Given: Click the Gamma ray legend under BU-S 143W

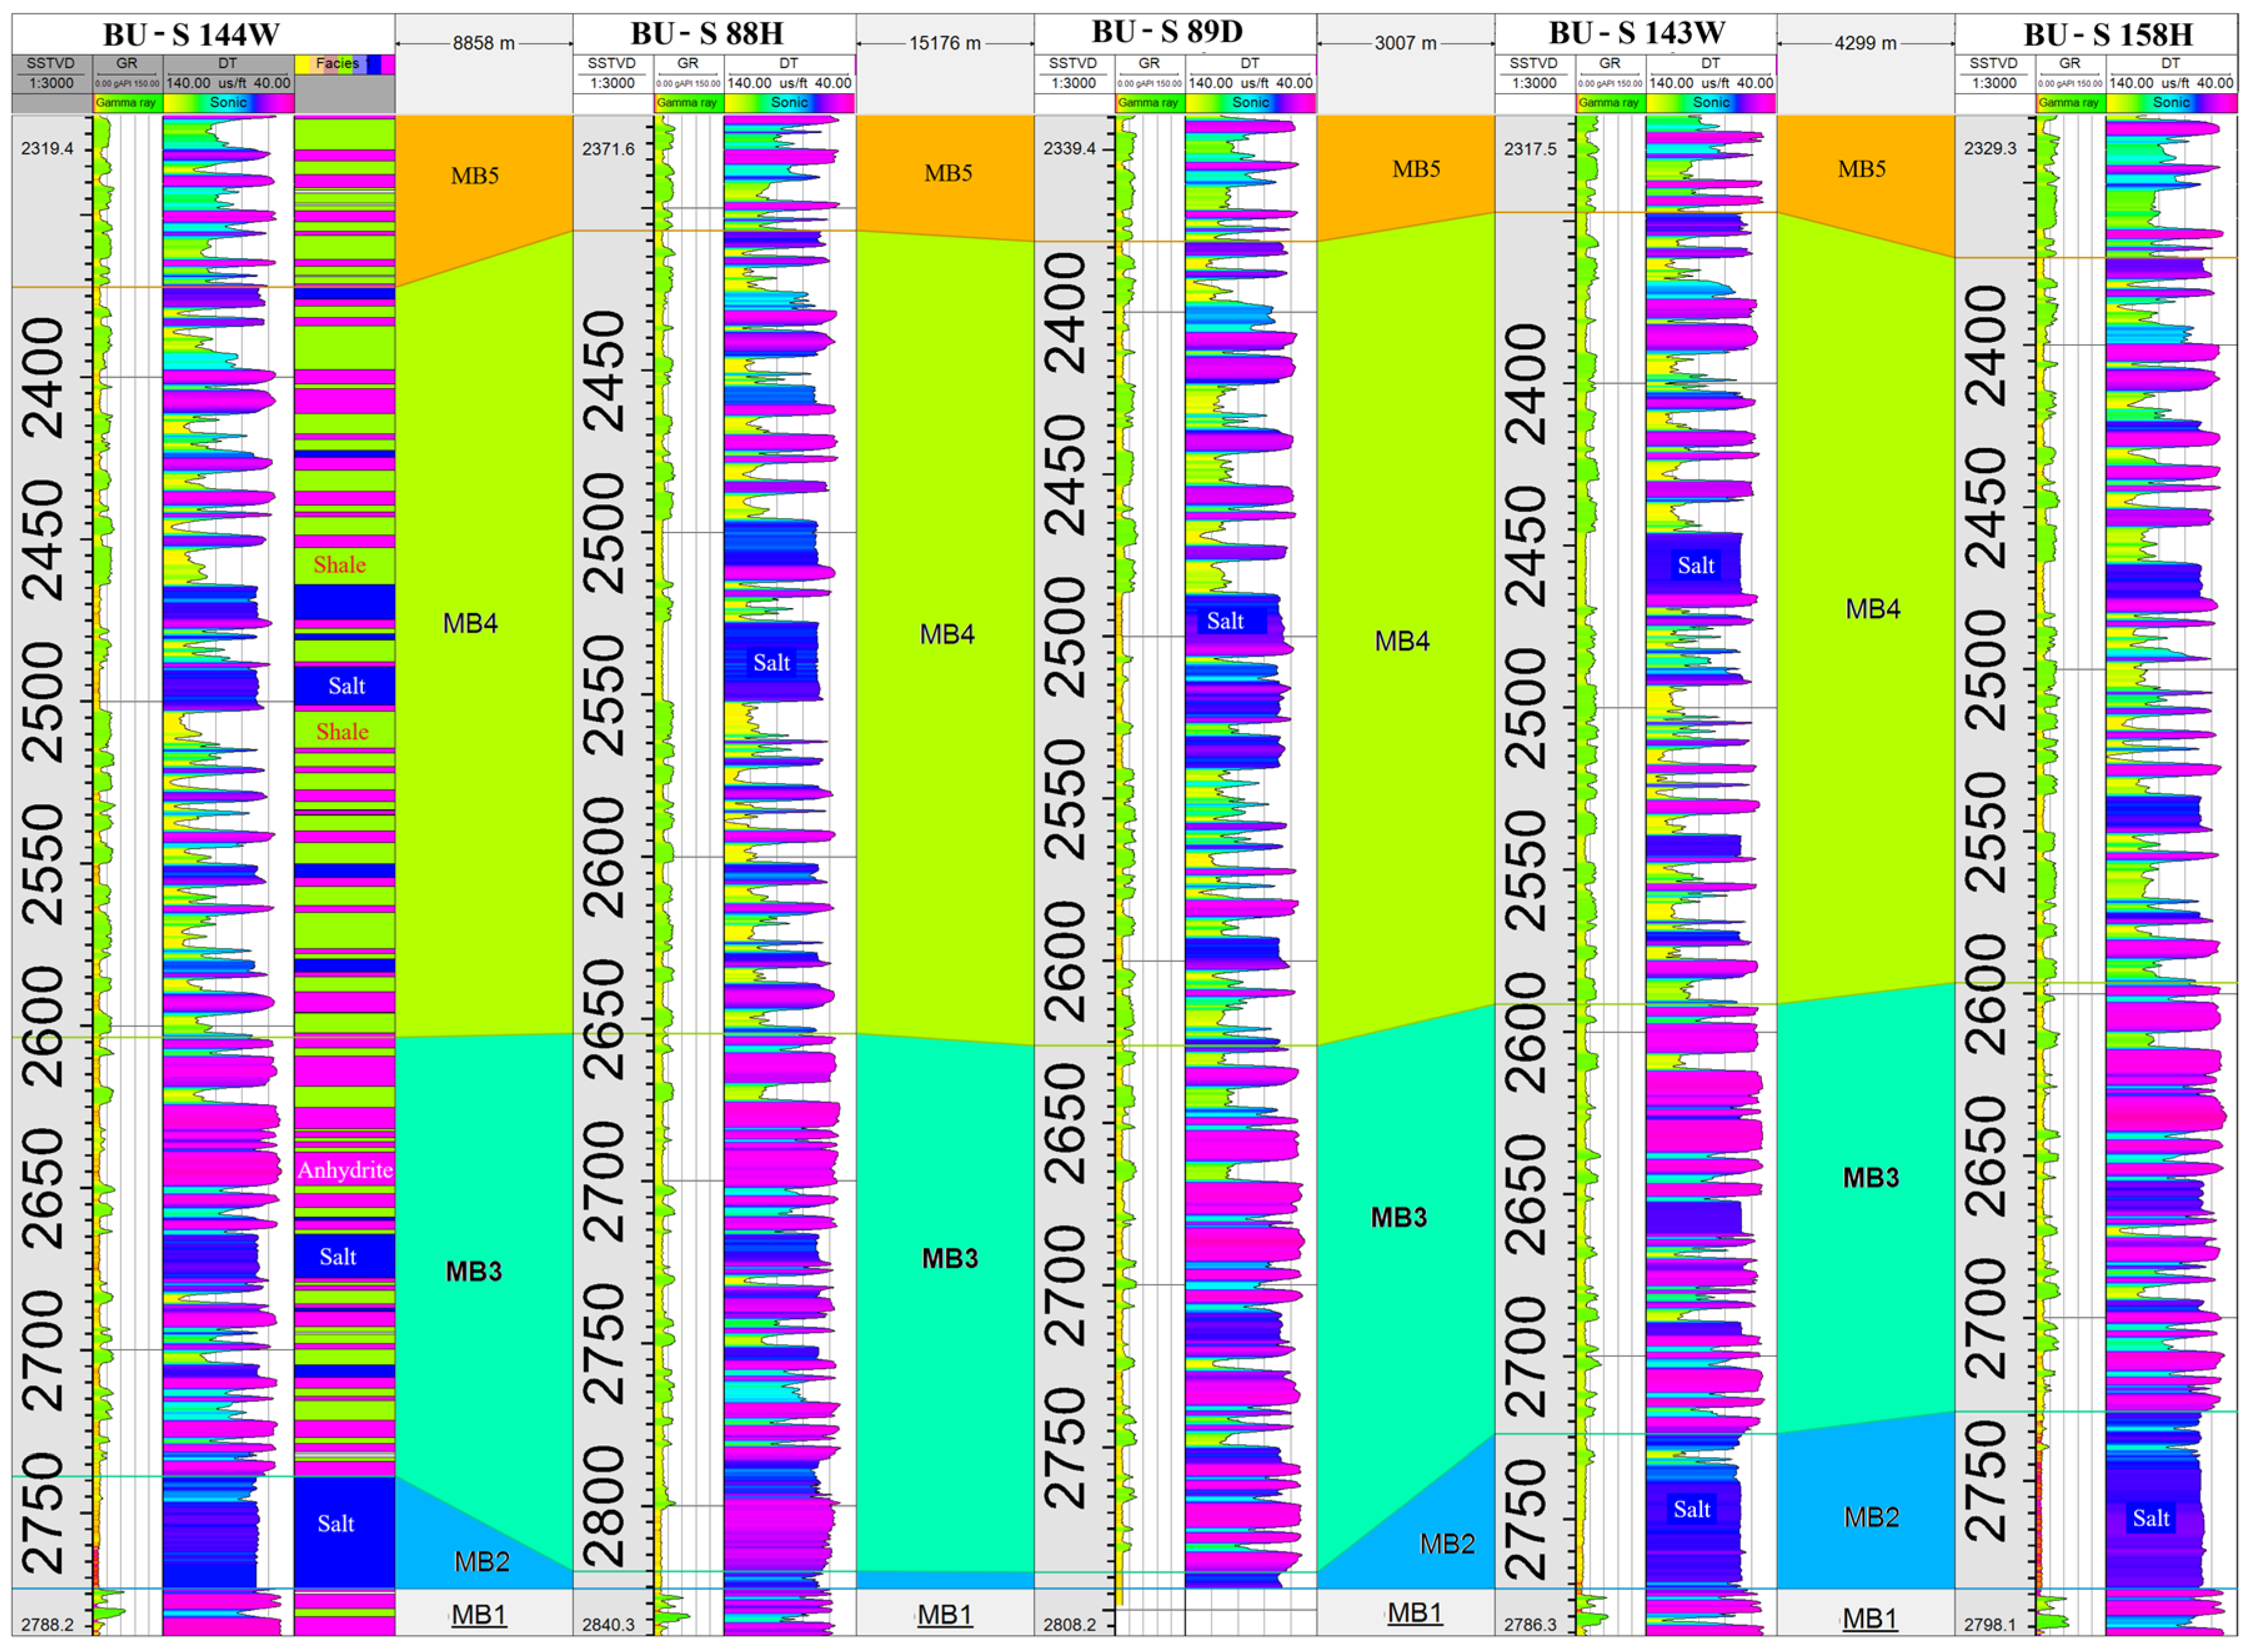Looking at the screenshot, I should [1610, 102].
